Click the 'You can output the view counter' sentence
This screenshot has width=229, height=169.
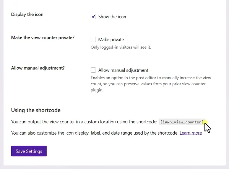point(84,122)
